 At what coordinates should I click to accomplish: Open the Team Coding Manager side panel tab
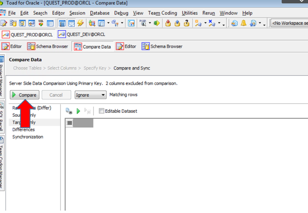tap(2, 163)
